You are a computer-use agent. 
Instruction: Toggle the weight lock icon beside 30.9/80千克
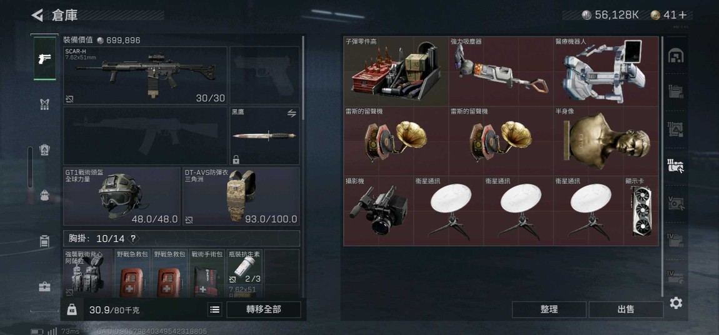pos(72,309)
